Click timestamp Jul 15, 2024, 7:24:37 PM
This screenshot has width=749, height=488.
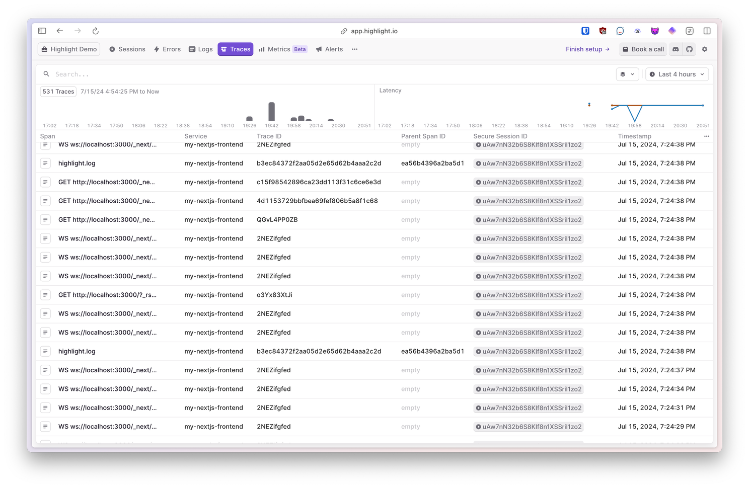click(x=657, y=370)
